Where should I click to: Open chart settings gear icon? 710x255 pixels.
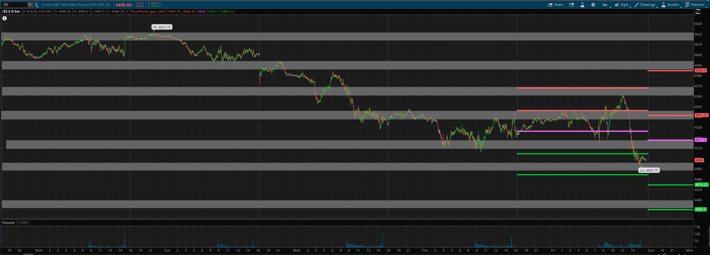pyautogui.click(x=593, y=5)
